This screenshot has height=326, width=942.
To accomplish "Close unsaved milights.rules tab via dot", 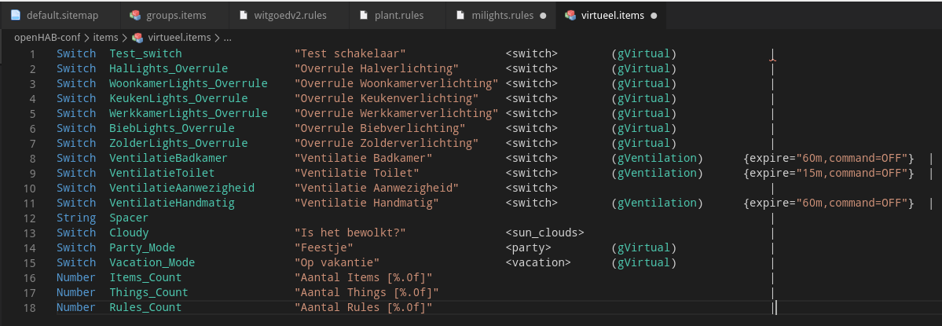I will pyautogui.click(x=543, y=15).
